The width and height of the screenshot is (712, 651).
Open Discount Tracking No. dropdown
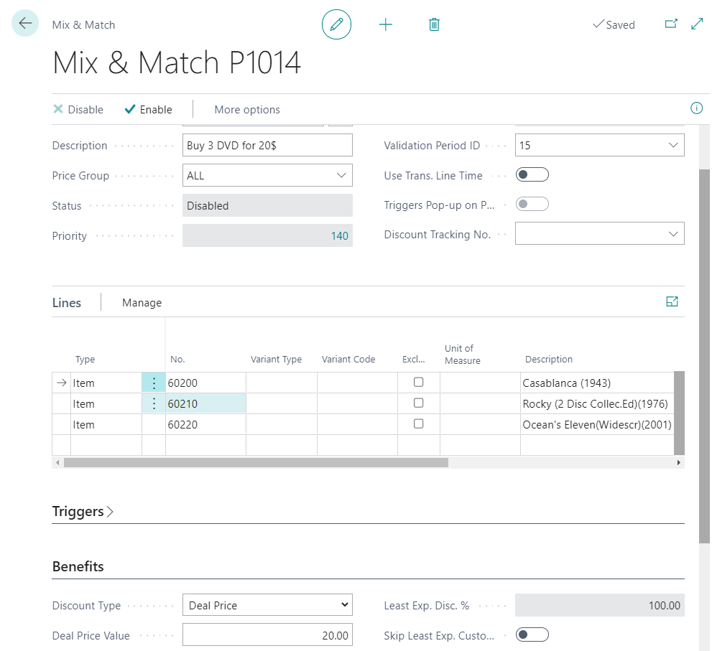tap(673, 234)
